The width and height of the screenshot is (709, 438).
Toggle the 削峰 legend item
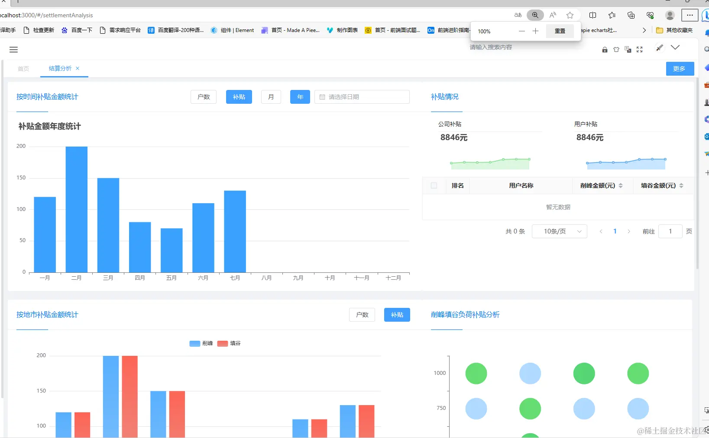201,343
